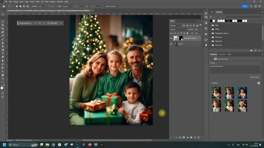Add a layer mask from Layers panel bottom
The image size is (264, 148).
[x=184, y=137]
